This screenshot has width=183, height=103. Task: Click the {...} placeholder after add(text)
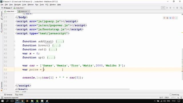pyautogui.click(x=60, y=41)
